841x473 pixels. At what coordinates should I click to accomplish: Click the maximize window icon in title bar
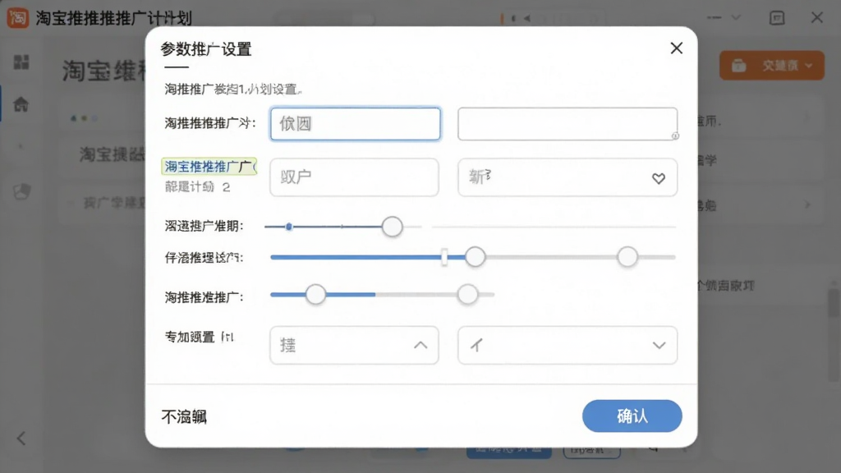coord(777,18)
